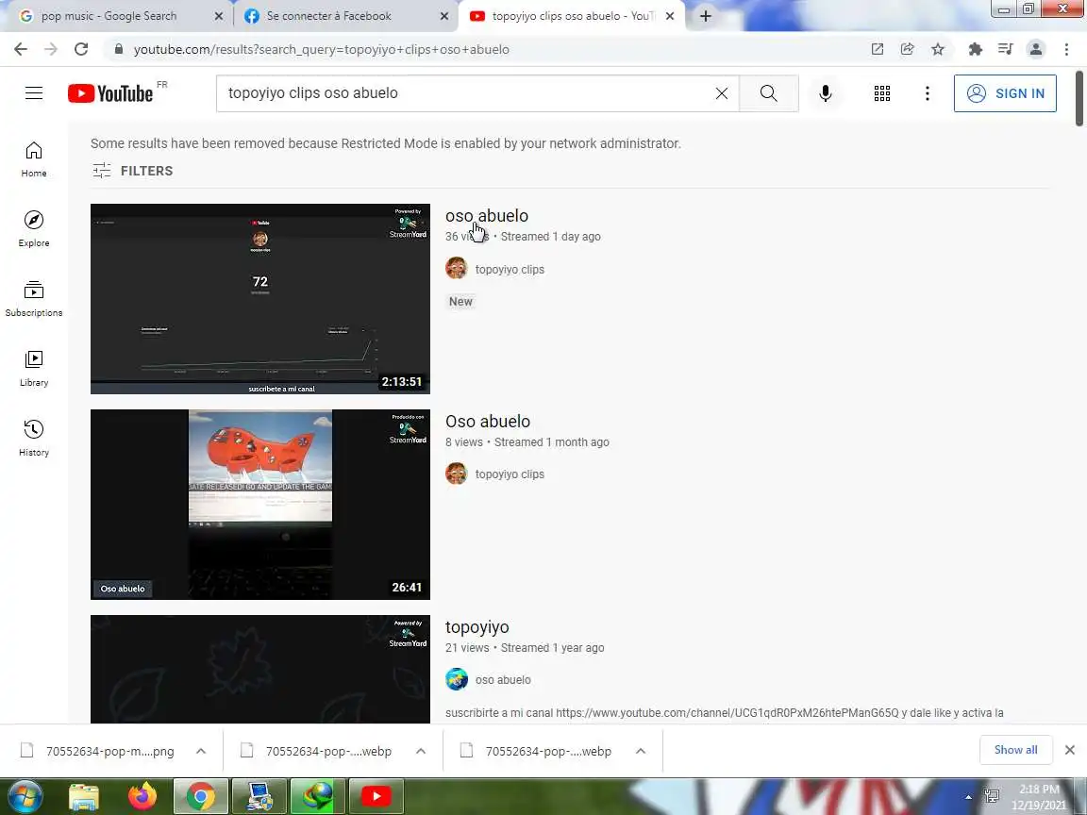Start voice search with the microphone icon
This screenshot has width=1087, height=815.
825,92
